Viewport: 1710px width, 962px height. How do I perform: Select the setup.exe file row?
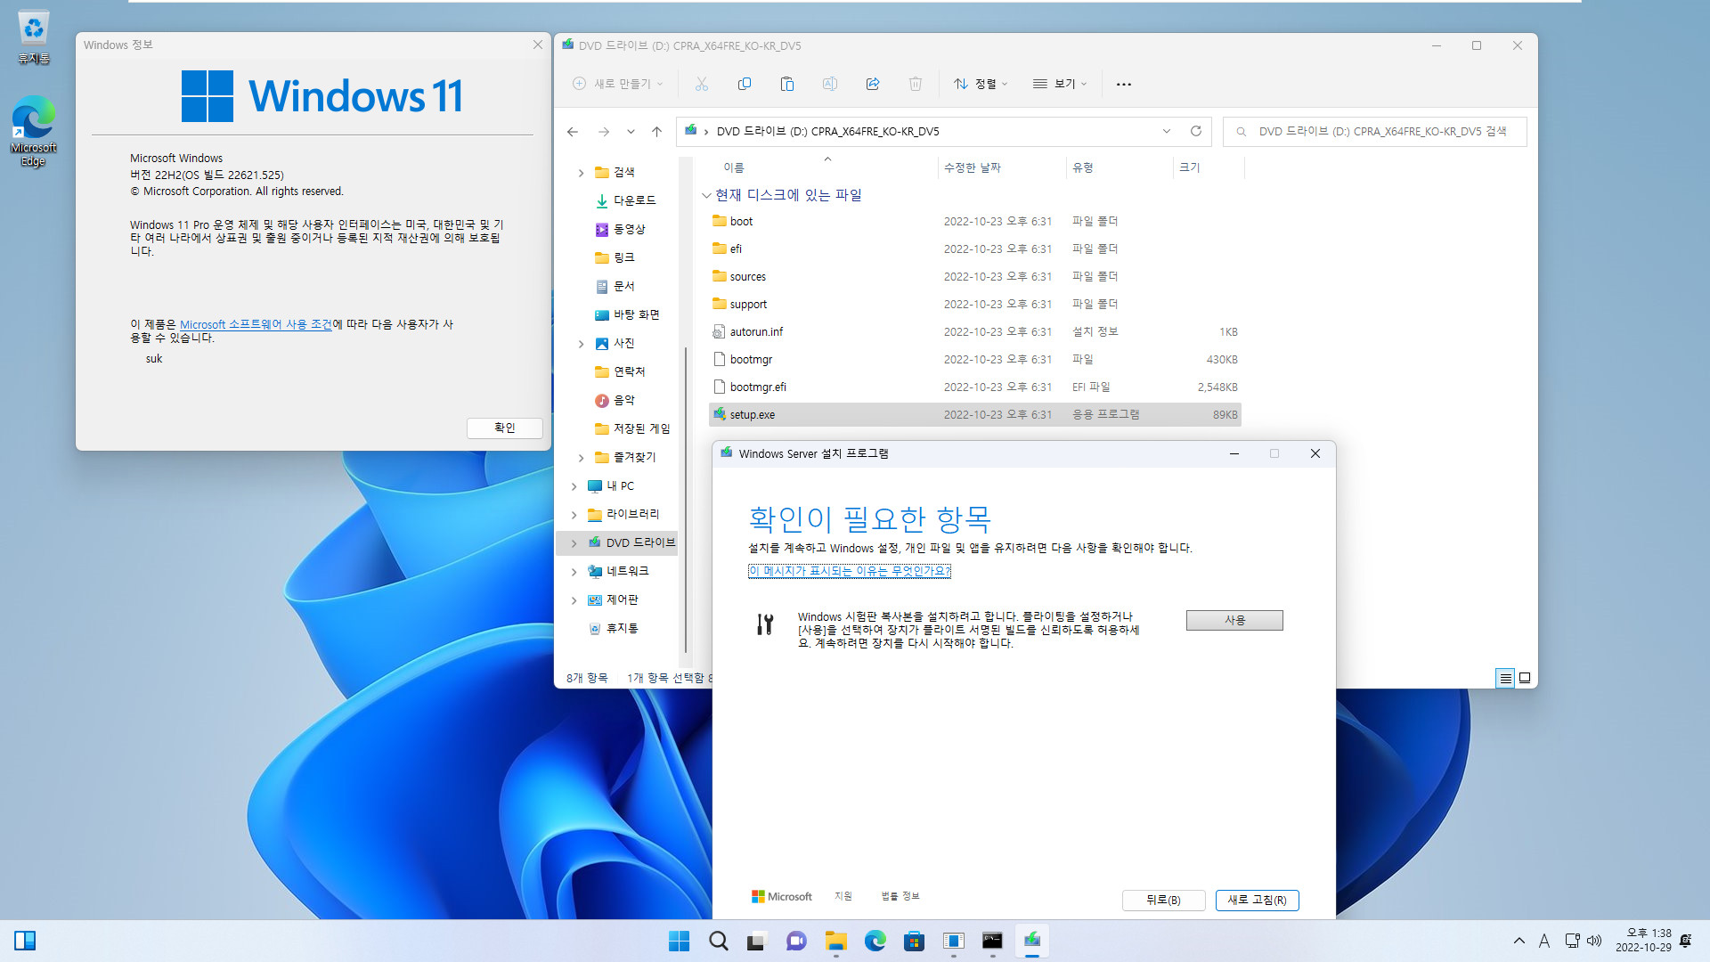(975, 415)
